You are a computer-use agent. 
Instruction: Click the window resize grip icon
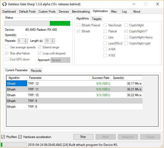point(162,146)
